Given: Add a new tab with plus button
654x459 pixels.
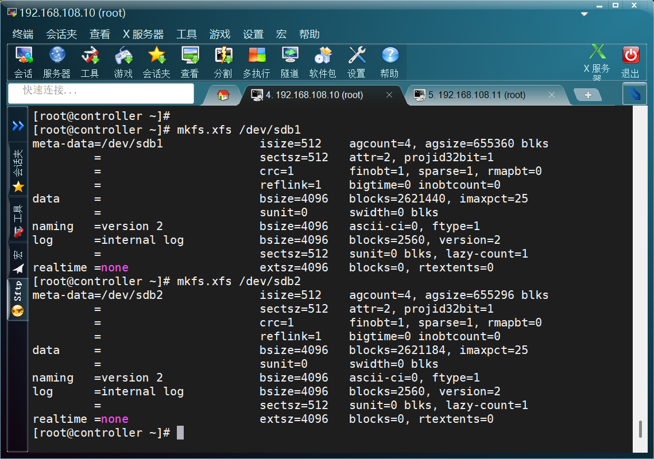Looking at the screenshot, I should 588,95.
